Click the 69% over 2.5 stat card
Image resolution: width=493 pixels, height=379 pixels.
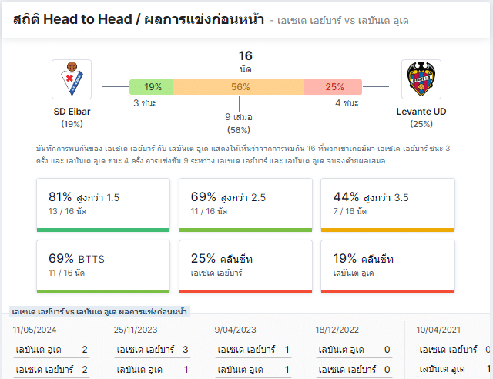(246, 205)
